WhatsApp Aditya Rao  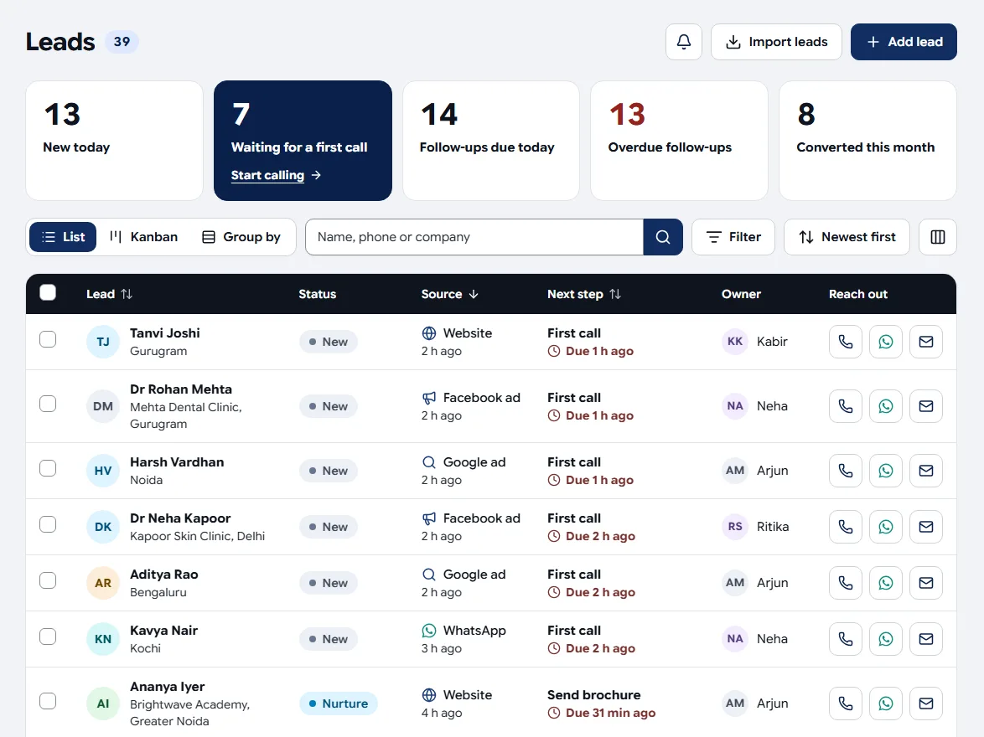pyautogui.click(x=885, y=584)
